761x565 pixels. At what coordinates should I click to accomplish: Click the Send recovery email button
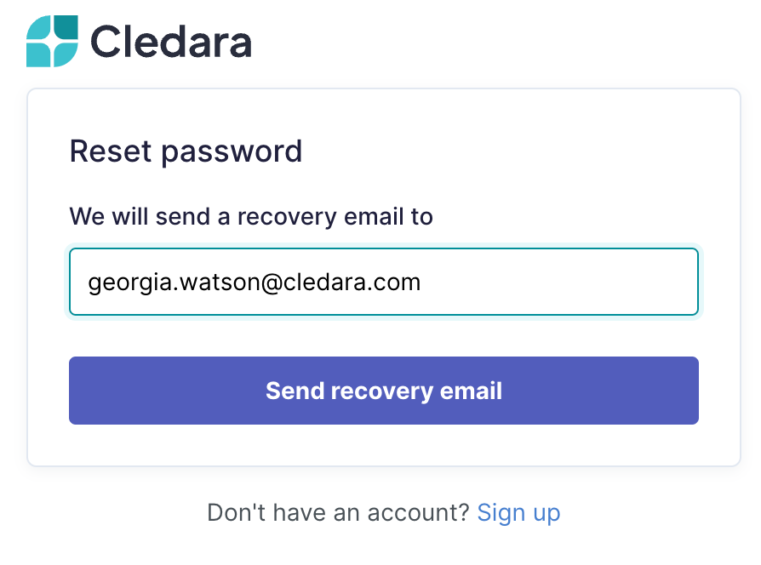[383, 391]
